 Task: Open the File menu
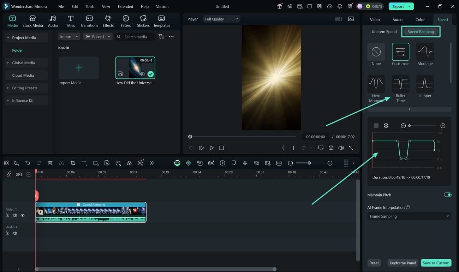tap(61, 6)
